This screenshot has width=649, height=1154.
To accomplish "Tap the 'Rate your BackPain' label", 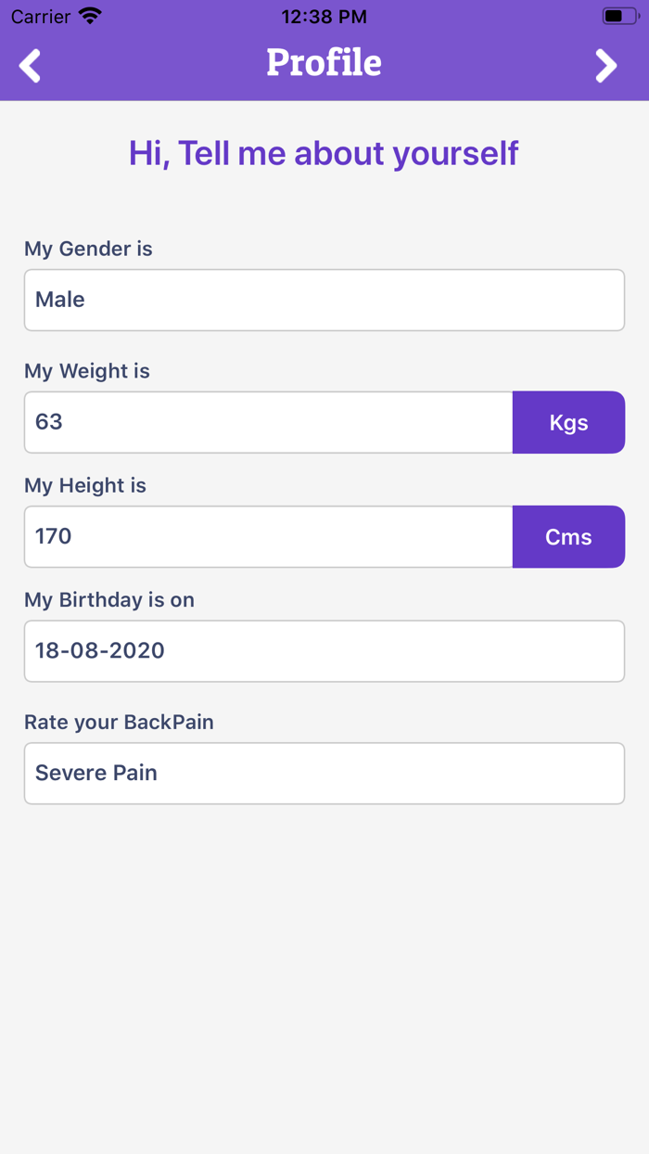I will click(119, 722).
